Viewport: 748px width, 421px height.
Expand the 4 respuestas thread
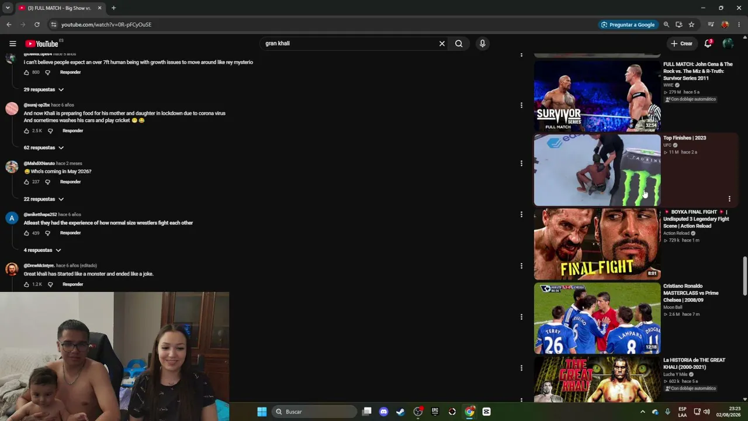42,250
